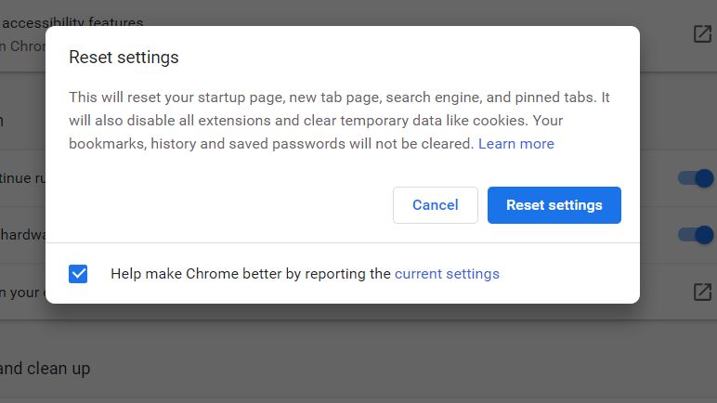Open the Learn more link

tap(516, 144)
